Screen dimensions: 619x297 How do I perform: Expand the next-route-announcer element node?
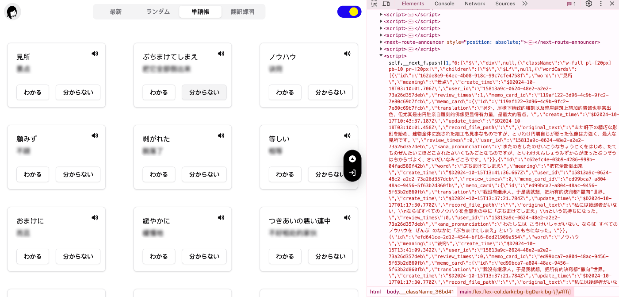[381, 42]
